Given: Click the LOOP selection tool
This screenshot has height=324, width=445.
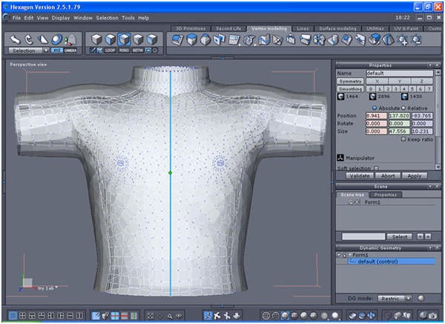Looking at the screenshot, I should click(111, 51).
